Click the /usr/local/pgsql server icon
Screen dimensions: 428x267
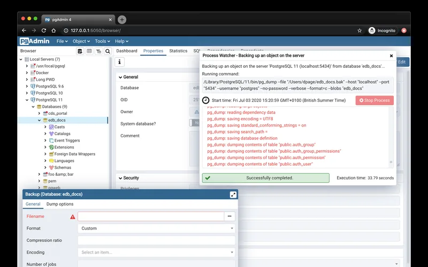tap(33, 66)
